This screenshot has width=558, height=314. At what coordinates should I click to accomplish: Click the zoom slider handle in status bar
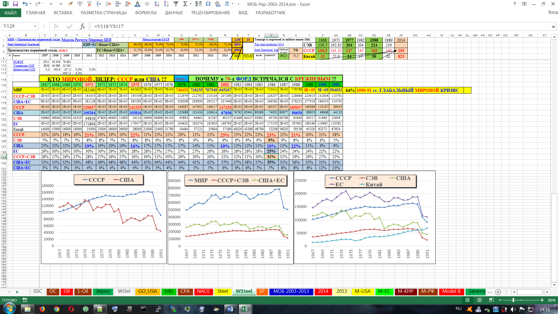(513, 300)
